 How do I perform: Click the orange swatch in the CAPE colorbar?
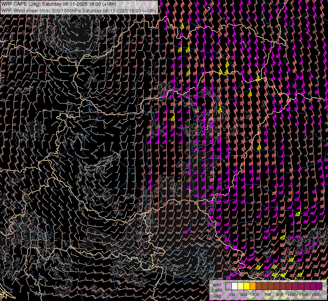coord(253,286)
